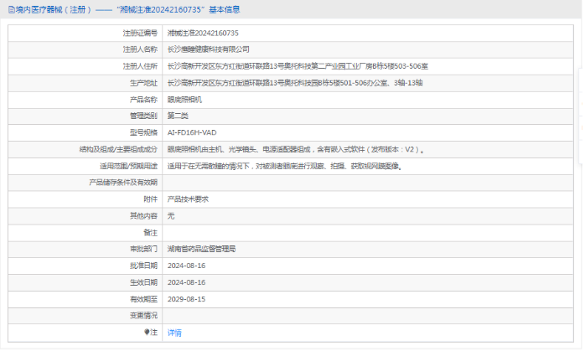This screenshot has height=351, width=585.
Task: Select the 管理类别 label
Action: [143, 116]
